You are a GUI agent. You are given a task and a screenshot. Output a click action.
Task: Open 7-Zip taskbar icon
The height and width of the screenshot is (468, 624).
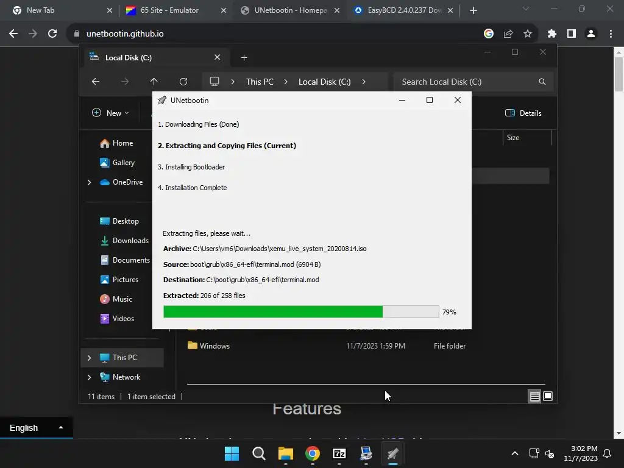[x=339, y=453]
